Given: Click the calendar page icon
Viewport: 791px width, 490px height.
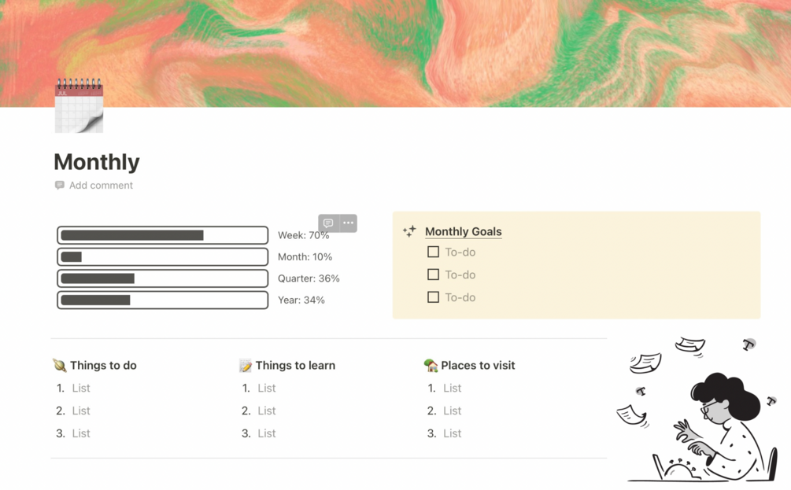Looking at the screenshot, I should coord(79,105).
